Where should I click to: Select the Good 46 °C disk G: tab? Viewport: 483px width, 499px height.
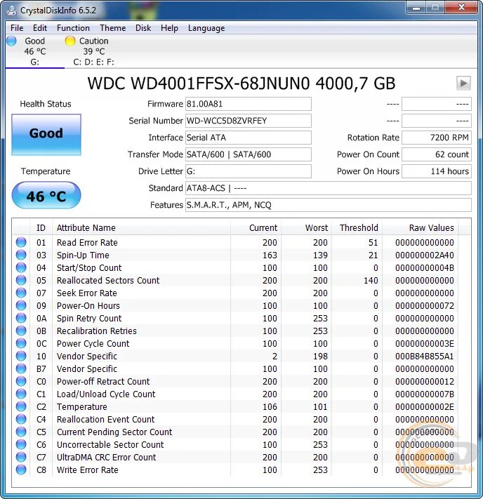(x=34, y=51)
